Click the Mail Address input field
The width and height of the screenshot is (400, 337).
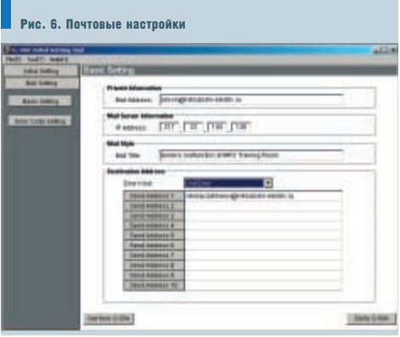coord(251,100)
